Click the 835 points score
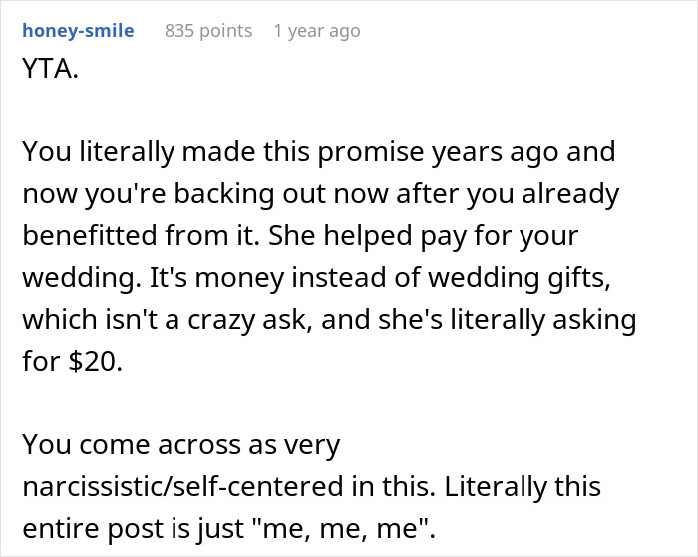This screenshot has width=698, height=557. click(x=208, y=31)
